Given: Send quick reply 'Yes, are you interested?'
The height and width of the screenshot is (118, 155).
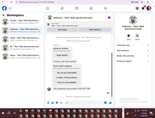Looking at the screenshot, I should [x=67, y=73].
